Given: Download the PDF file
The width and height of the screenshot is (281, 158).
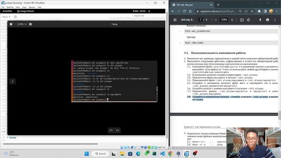Looking at the screenshot, I should click(260, 20).
